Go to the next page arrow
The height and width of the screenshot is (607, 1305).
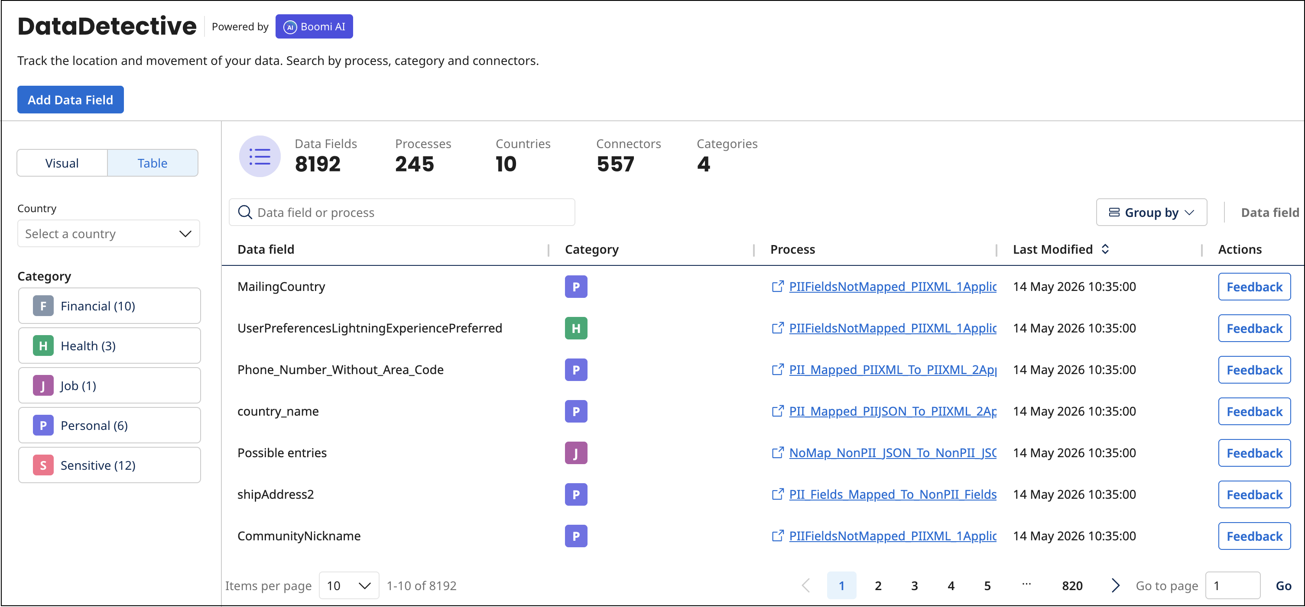point(1115,585)
